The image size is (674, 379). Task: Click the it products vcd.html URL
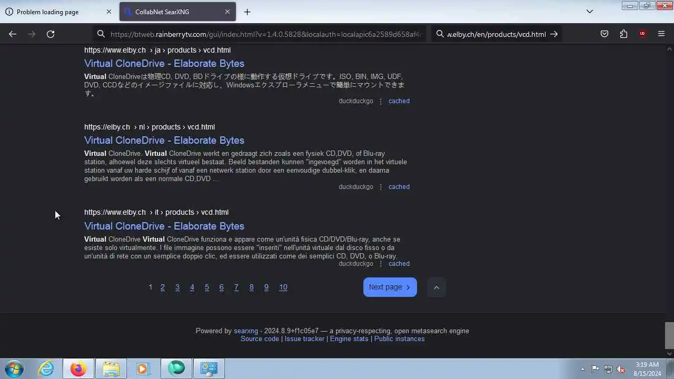pos(156,212)
